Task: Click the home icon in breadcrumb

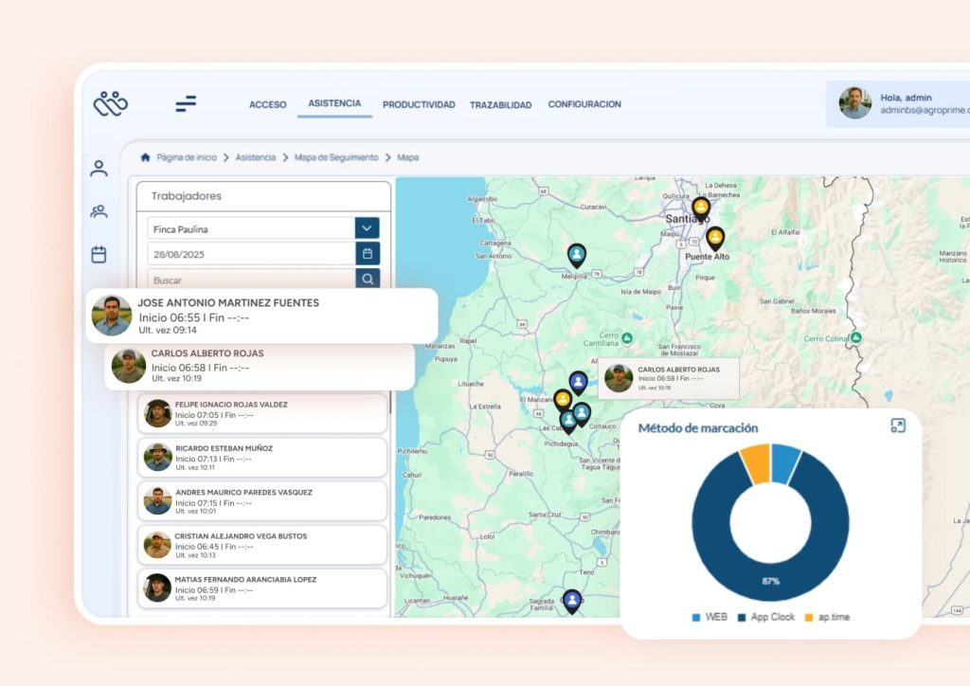Action: click(x=145, y=157)
